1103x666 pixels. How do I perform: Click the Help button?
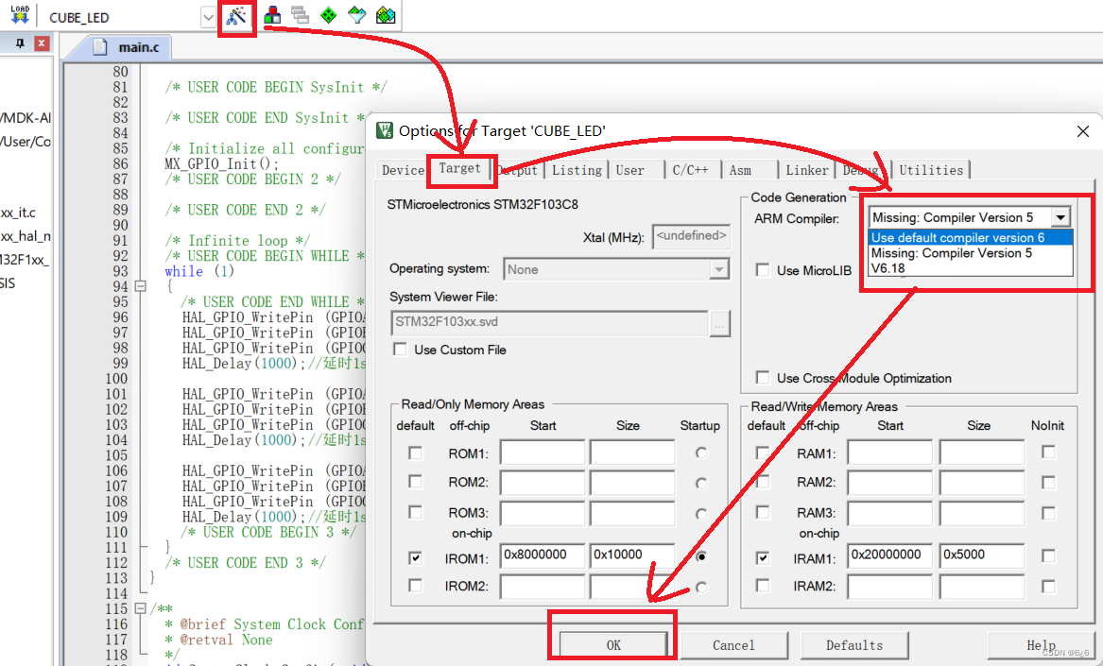(1041, 645)
